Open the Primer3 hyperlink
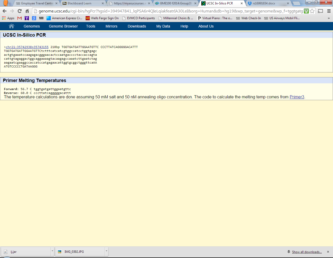Image resolution: width=333 pixels, height=258 pixels. [x=297, y=97]
